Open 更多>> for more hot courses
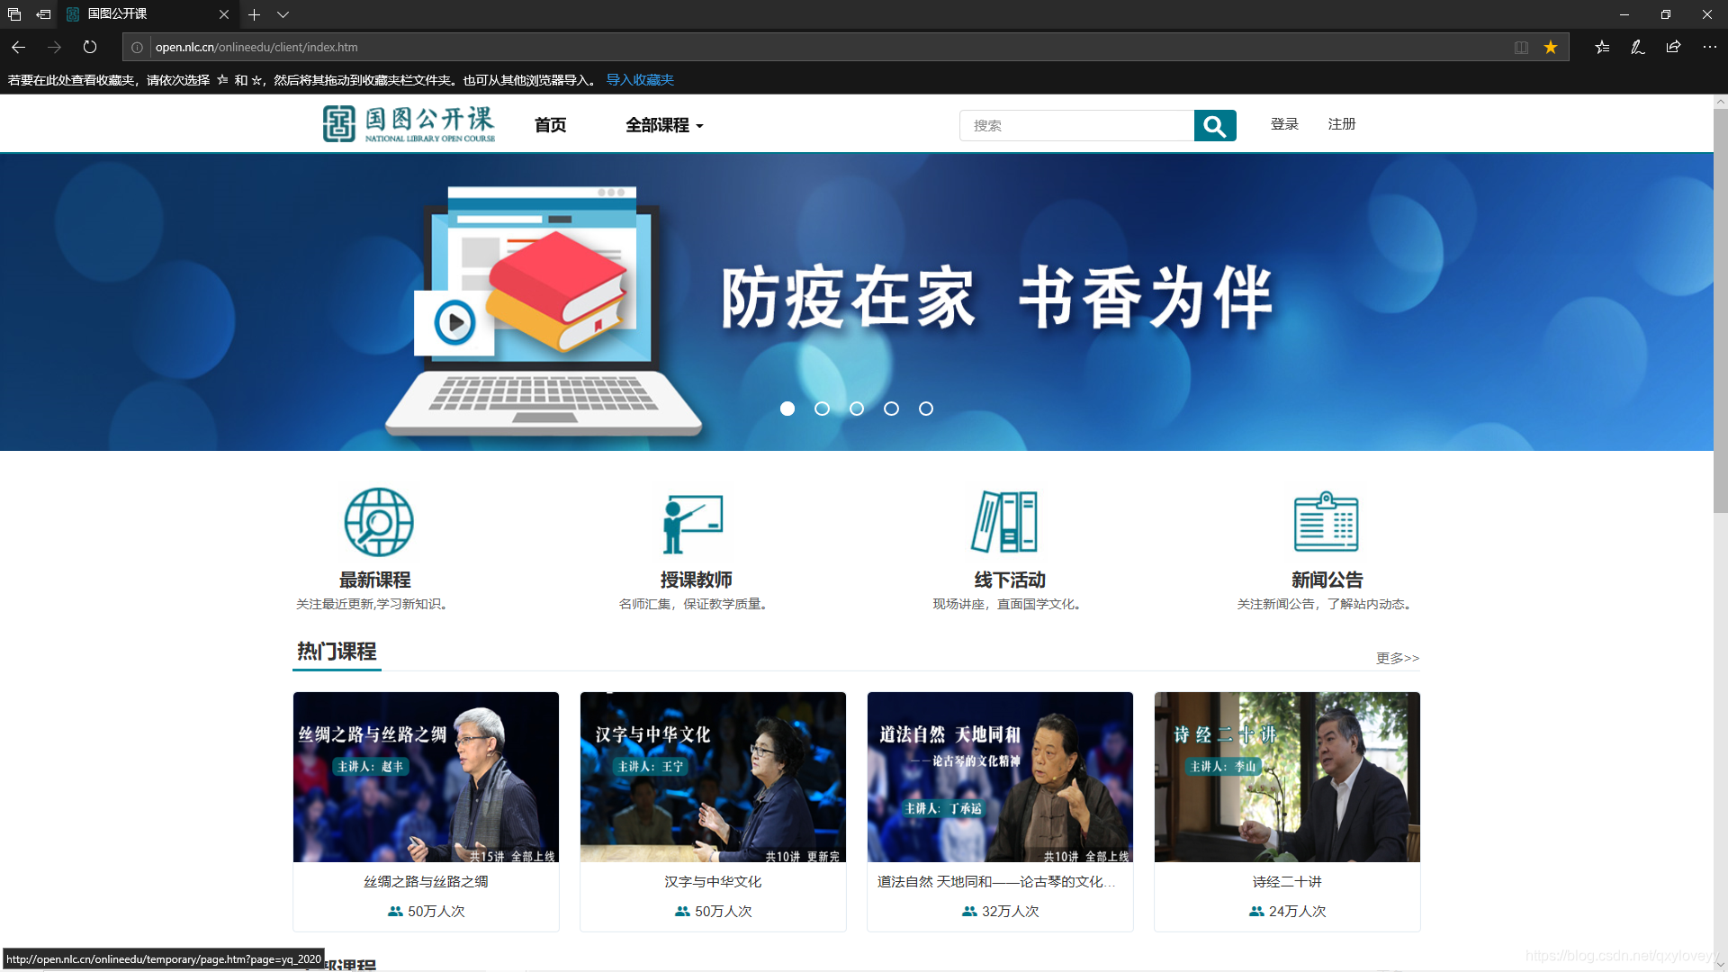 tap(1396, 658)
